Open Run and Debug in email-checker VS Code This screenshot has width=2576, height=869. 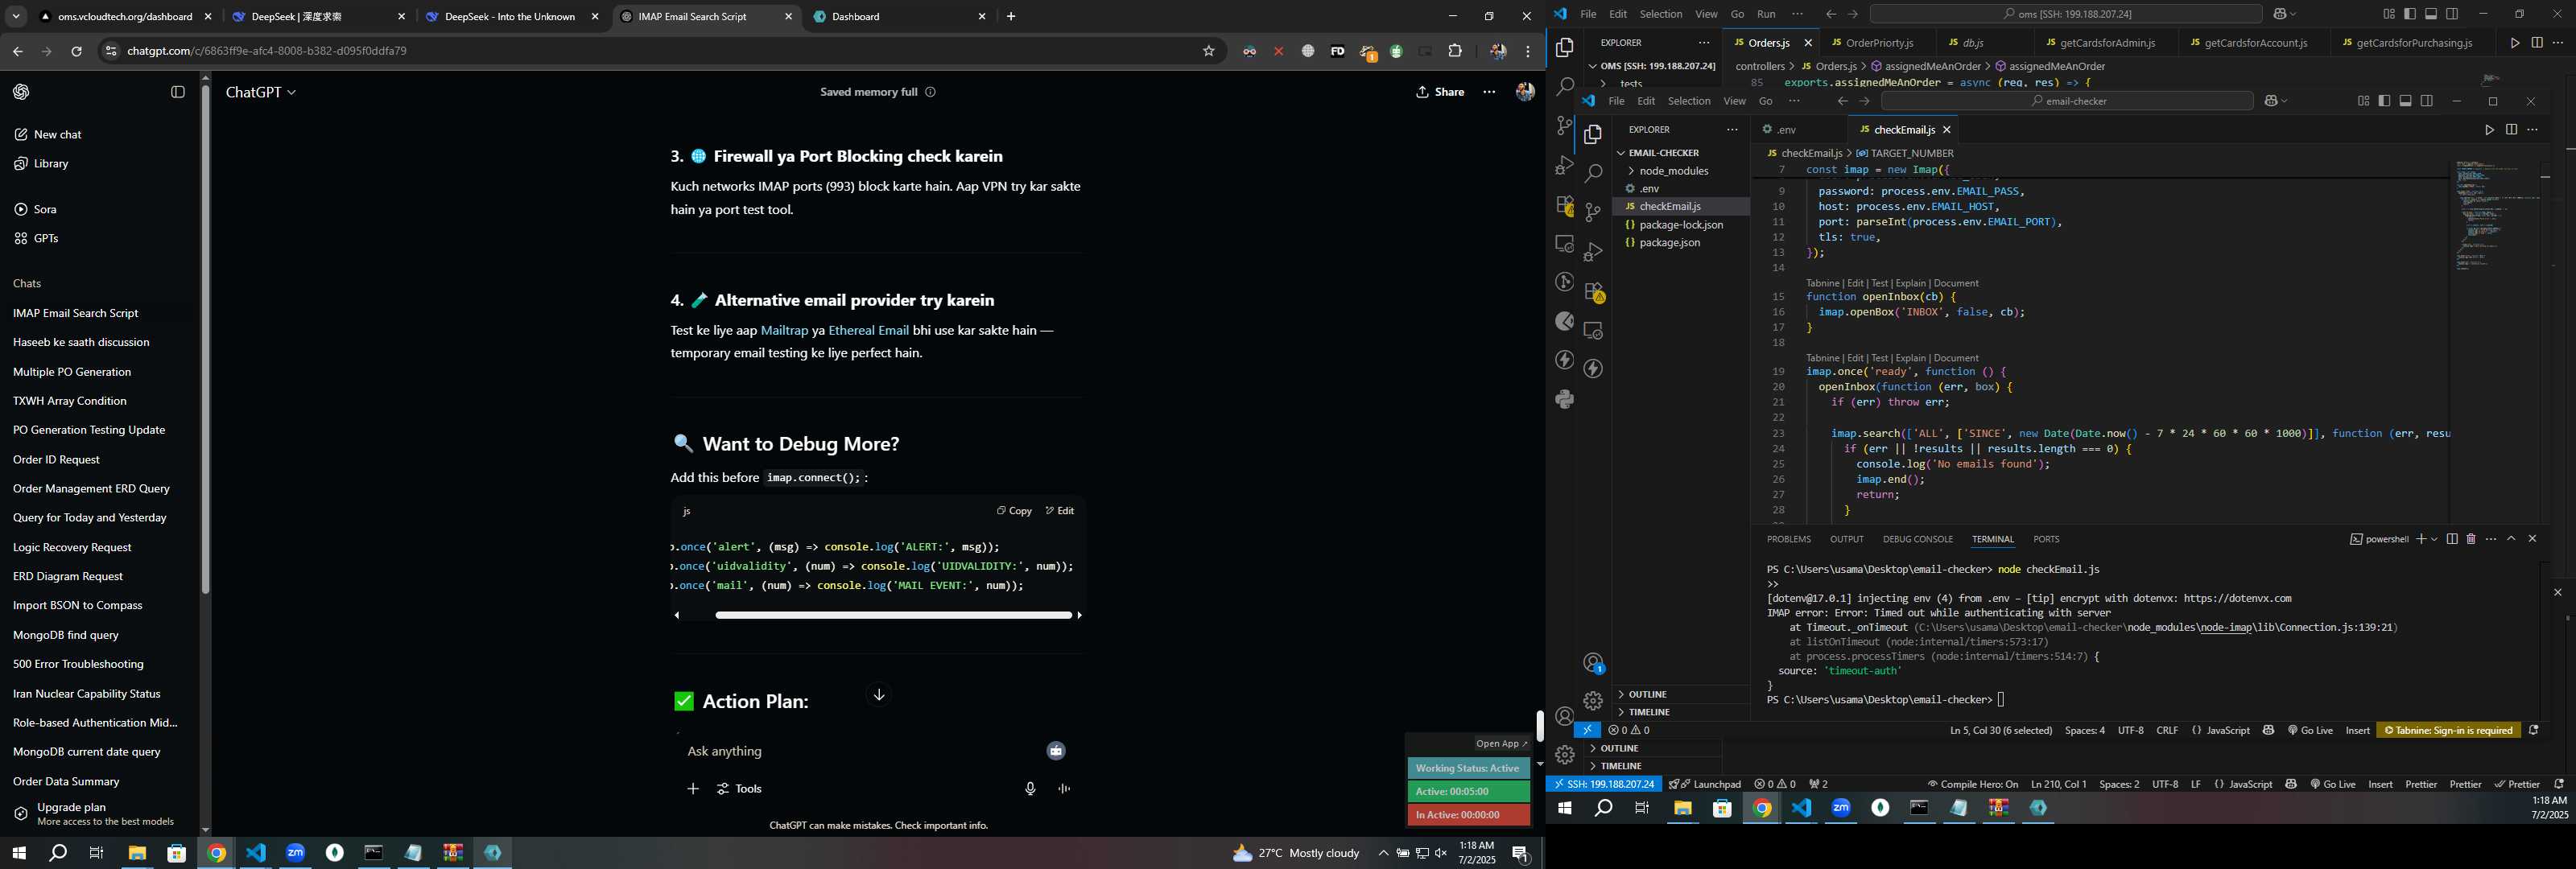1593,251
